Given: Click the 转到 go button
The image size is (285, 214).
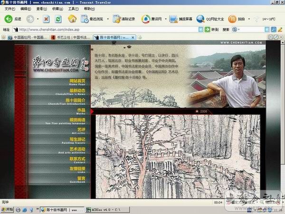Looking at the screenshot, I should pyautogui.click(x=211, y=29).
